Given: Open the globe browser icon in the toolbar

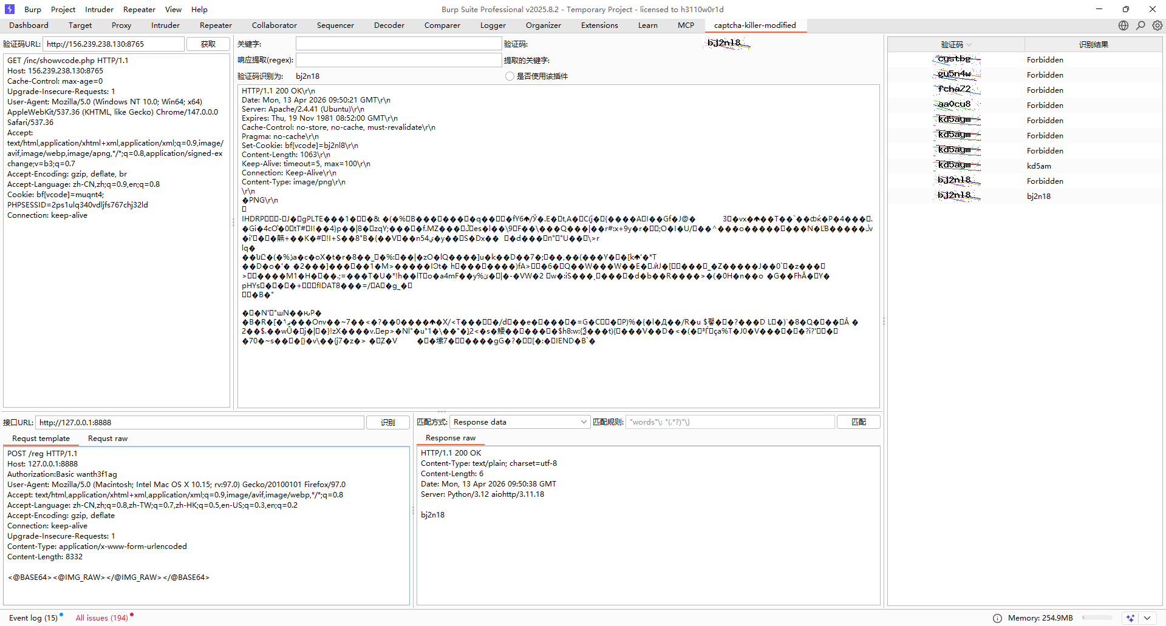Looking at the screenshot, I should (x=1123, y=25).
